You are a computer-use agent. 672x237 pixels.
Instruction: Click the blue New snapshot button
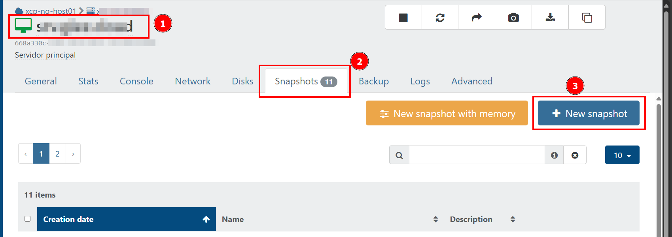point(589,113)
